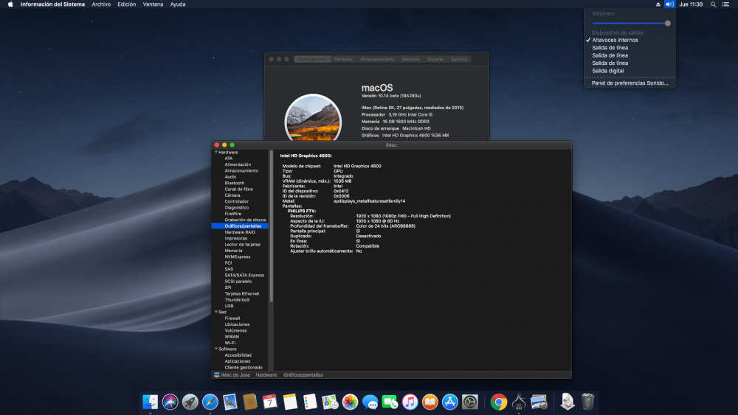The height and width of the screenshot is (415, 738).
Task: Click the macOS High Sierra round image
Action: click(x=313, y=119)
